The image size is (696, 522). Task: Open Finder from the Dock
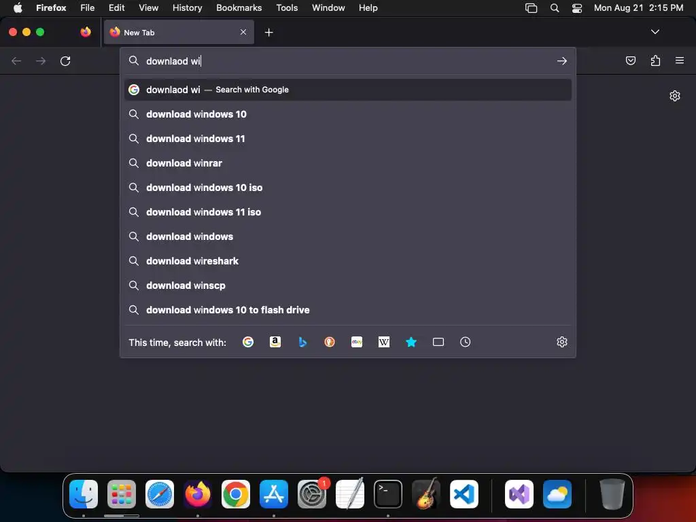click(84, 494)
